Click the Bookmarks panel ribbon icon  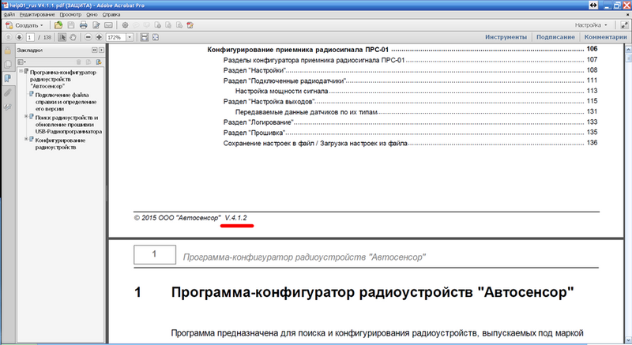8,78
